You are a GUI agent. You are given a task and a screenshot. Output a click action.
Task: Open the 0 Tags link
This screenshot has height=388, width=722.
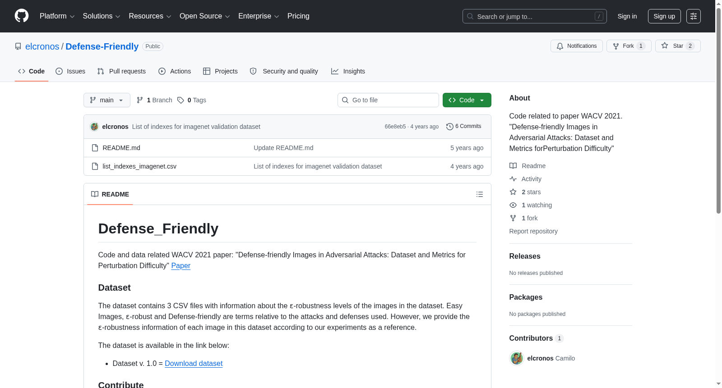tap(192, 100)
